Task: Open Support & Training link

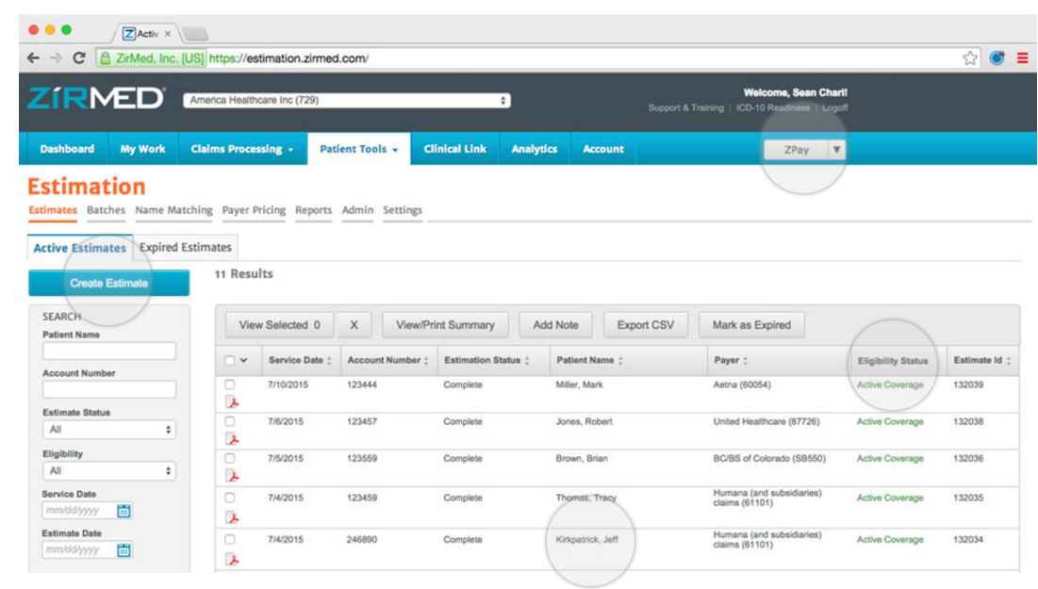Action: (x=685, y=107)
